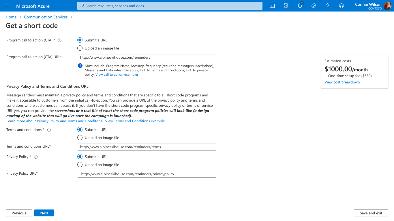Launch the Cloud Shell
This screenshot has width=394, height=221.
tap(272, 6)
